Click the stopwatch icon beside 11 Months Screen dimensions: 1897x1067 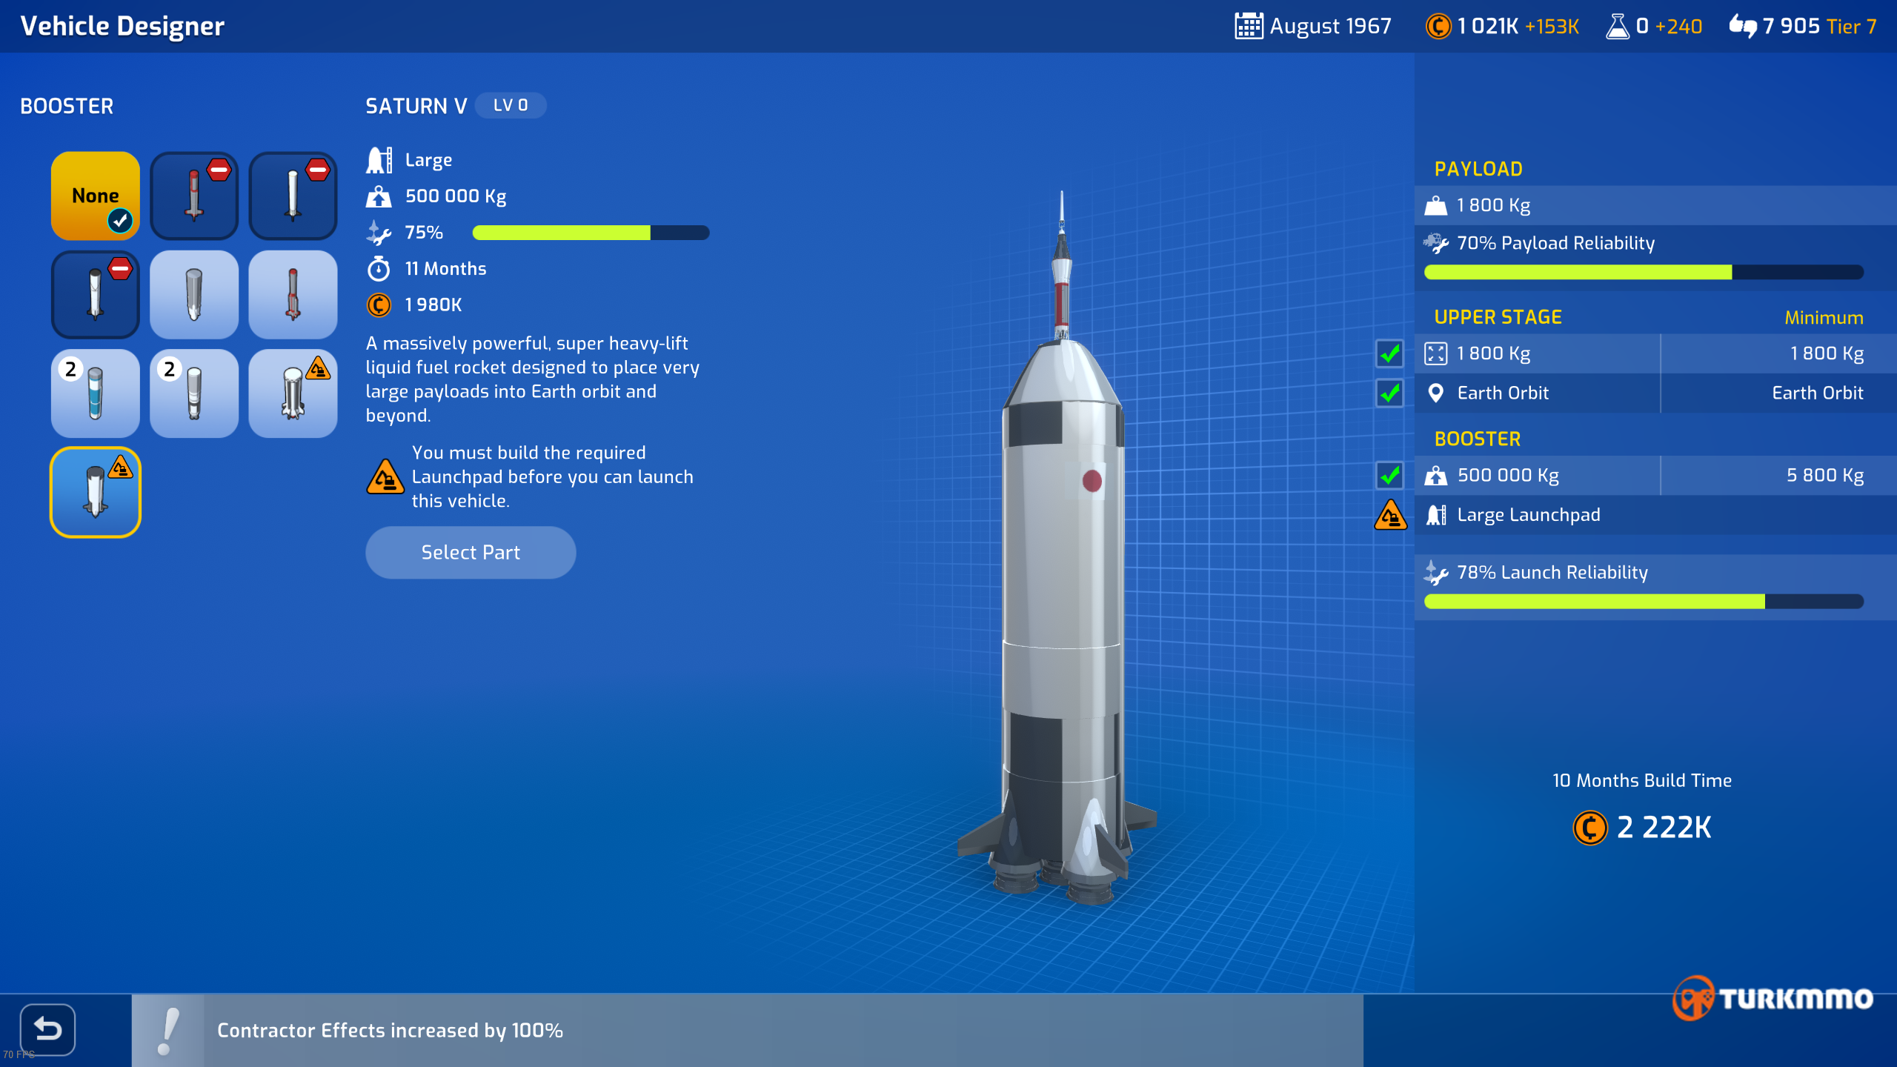[x=379, y=268]
